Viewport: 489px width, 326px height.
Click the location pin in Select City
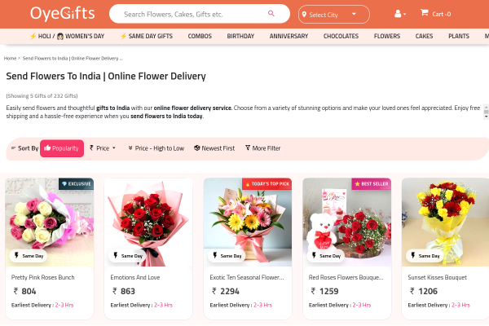(x=305, y=15)
